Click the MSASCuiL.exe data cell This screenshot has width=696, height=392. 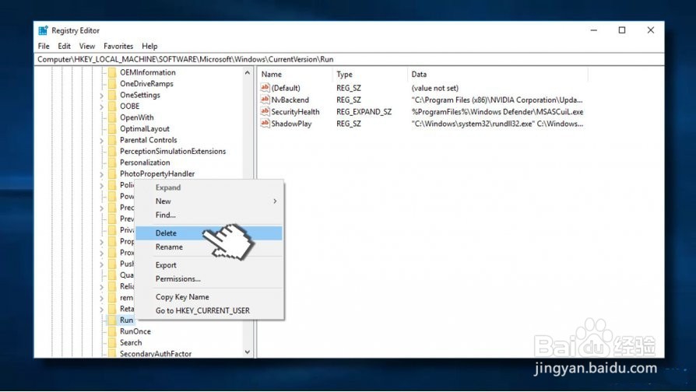tap(497, 112)
